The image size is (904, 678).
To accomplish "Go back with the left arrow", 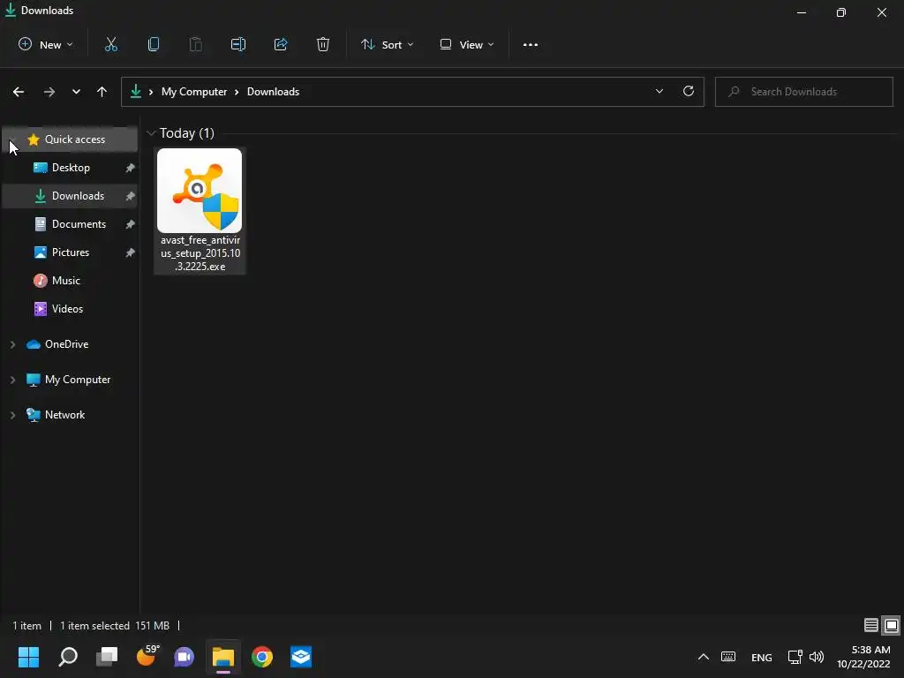I will tap(19, 92).
